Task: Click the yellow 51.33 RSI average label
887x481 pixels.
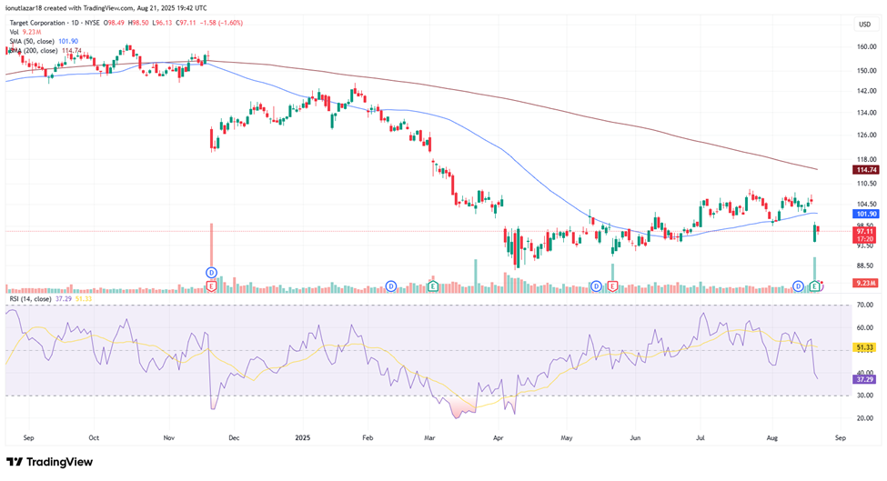Action: point(863,347)
